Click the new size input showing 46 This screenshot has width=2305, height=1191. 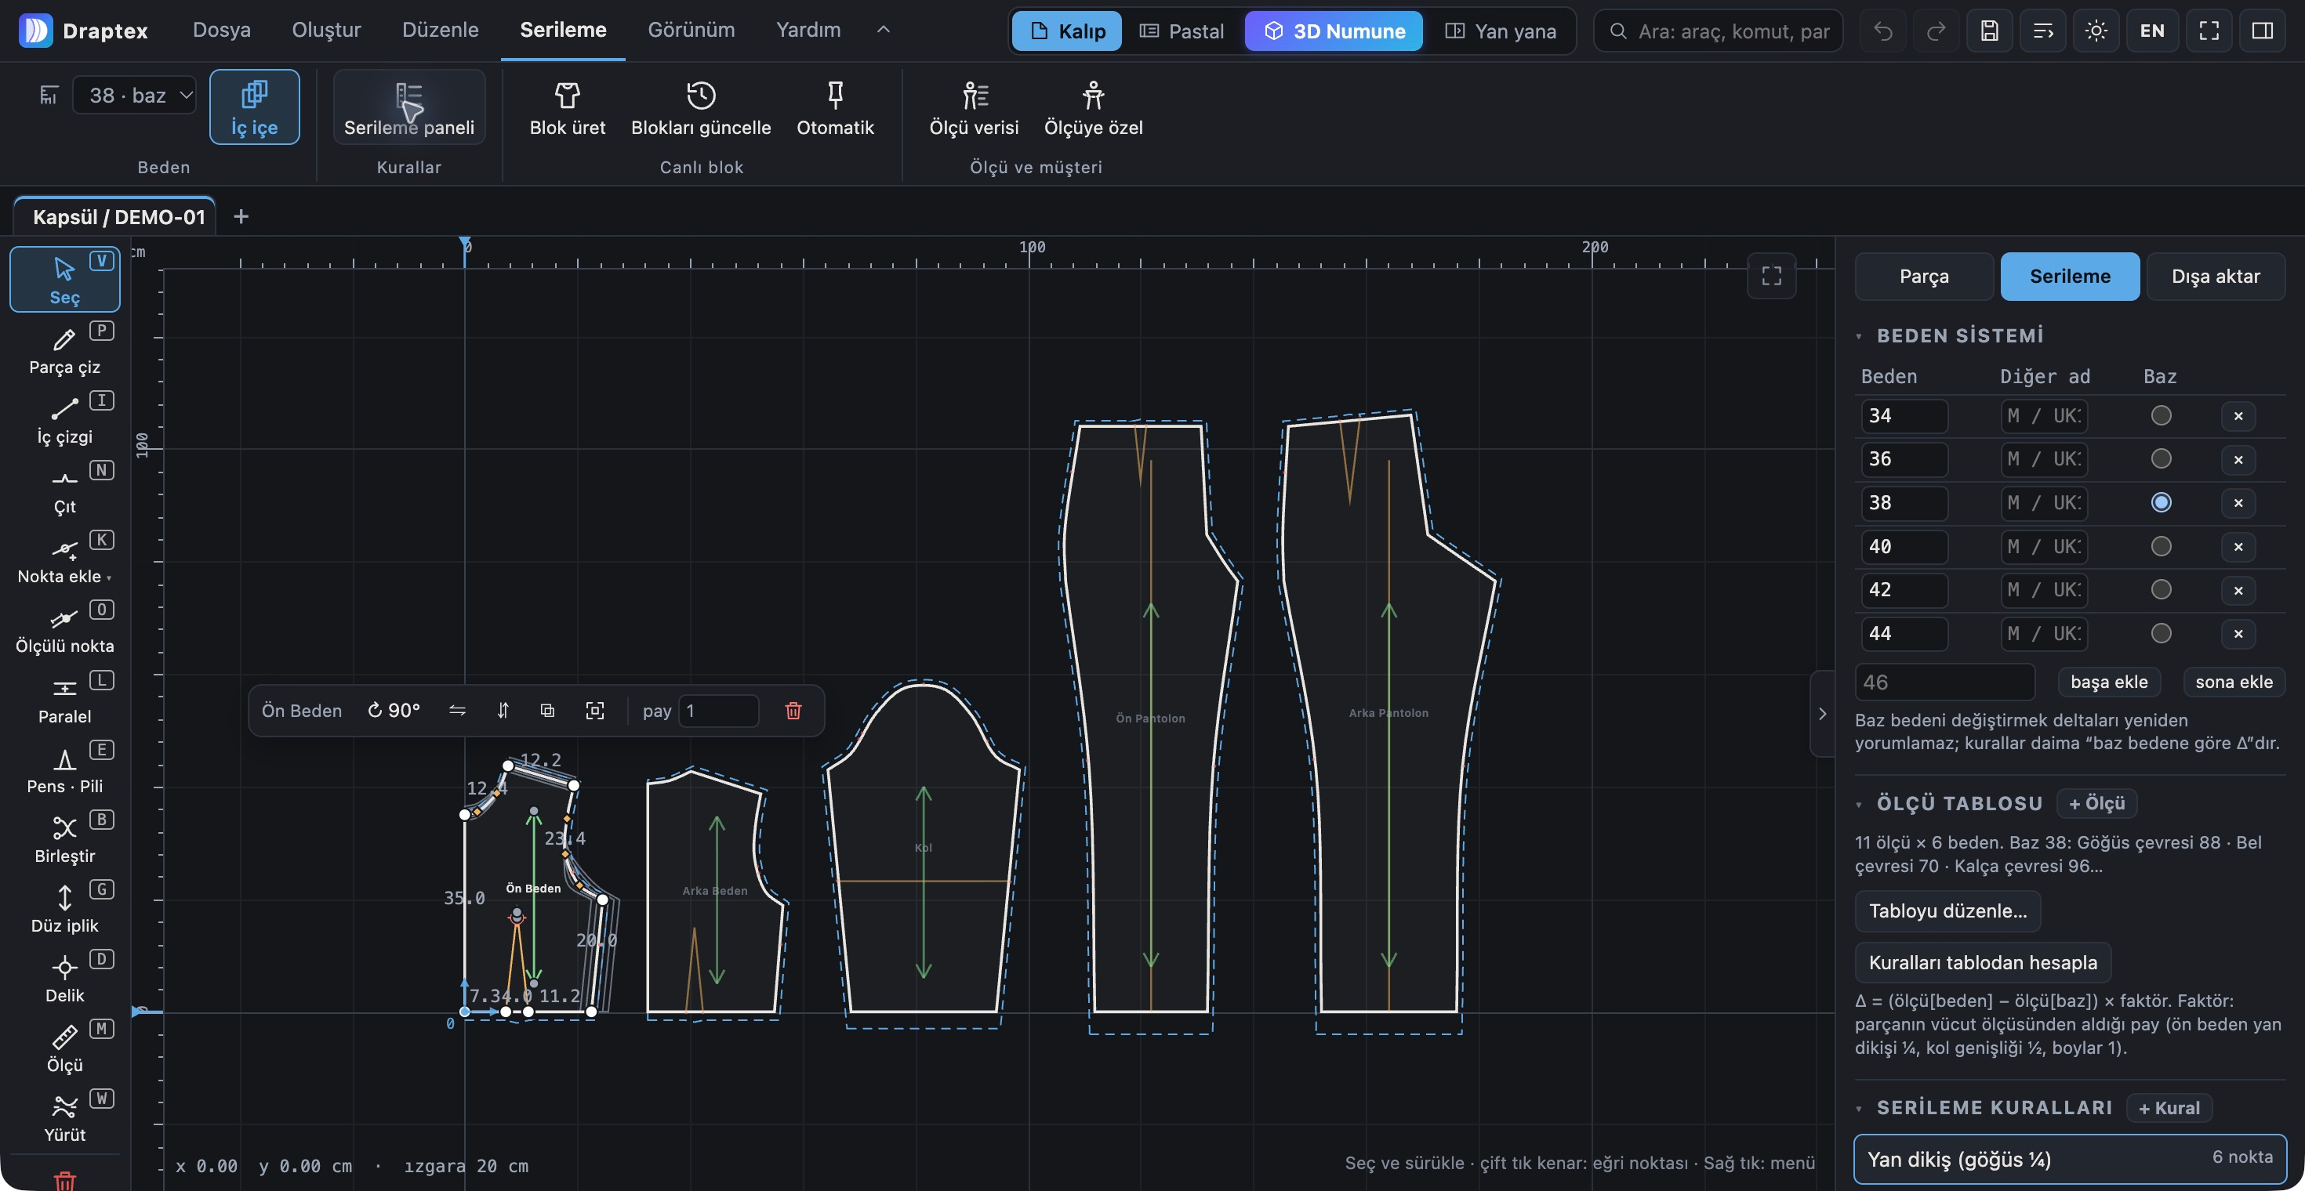(x=1944, y=682)
